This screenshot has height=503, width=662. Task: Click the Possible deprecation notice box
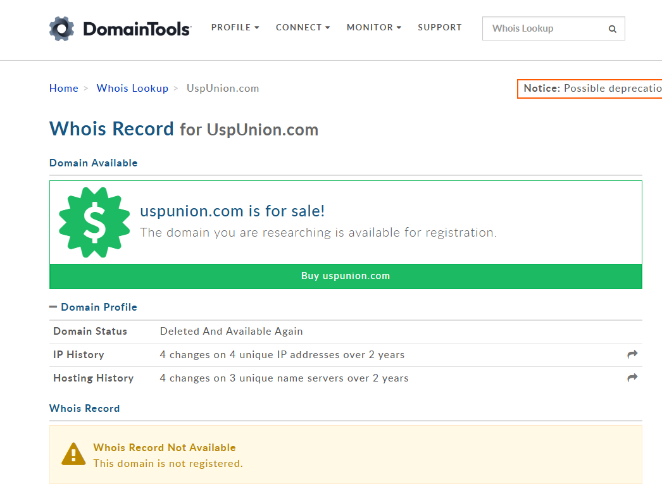point(590,89)
